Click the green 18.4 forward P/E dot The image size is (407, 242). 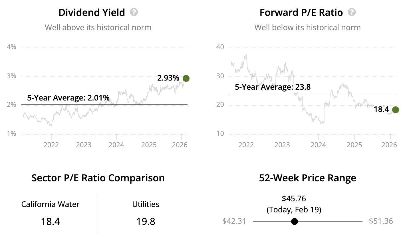click(395, 110)
